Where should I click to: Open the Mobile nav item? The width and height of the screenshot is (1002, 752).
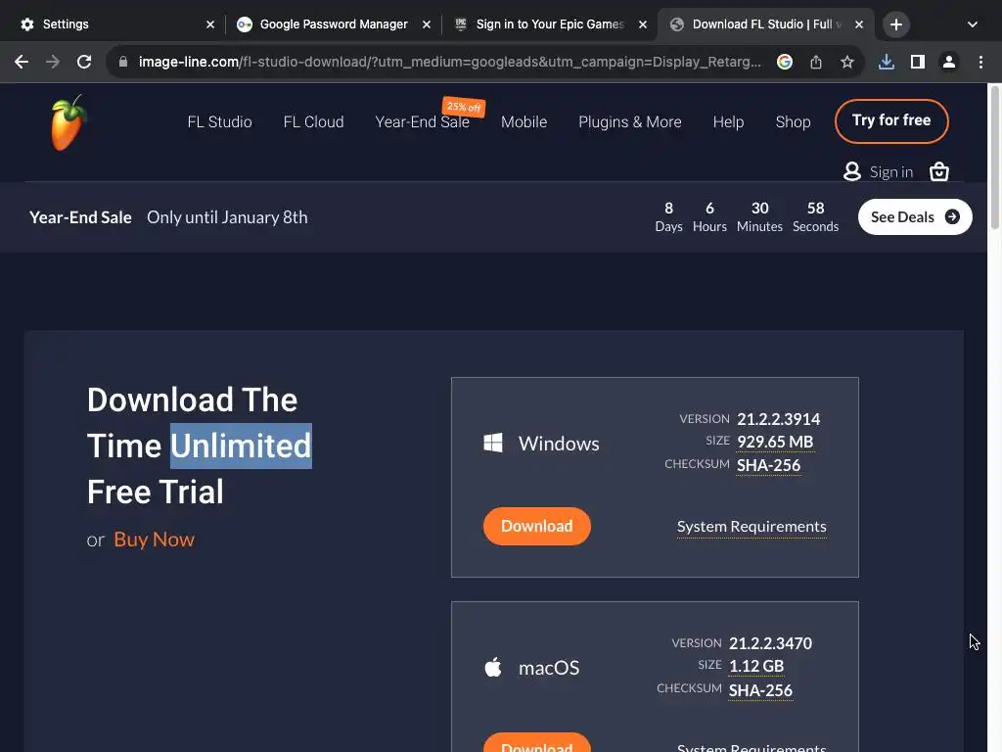point(524,121)
